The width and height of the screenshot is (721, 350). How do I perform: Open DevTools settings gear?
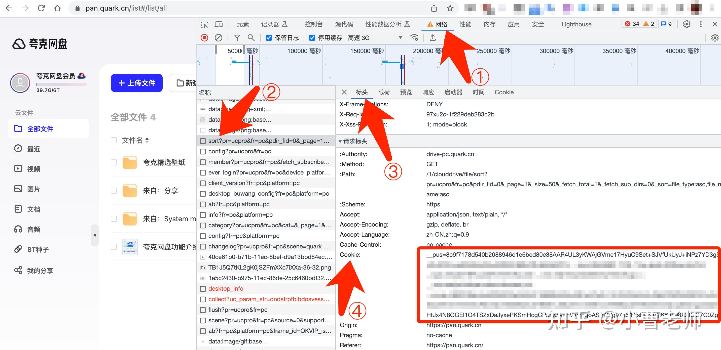[687, 24]
